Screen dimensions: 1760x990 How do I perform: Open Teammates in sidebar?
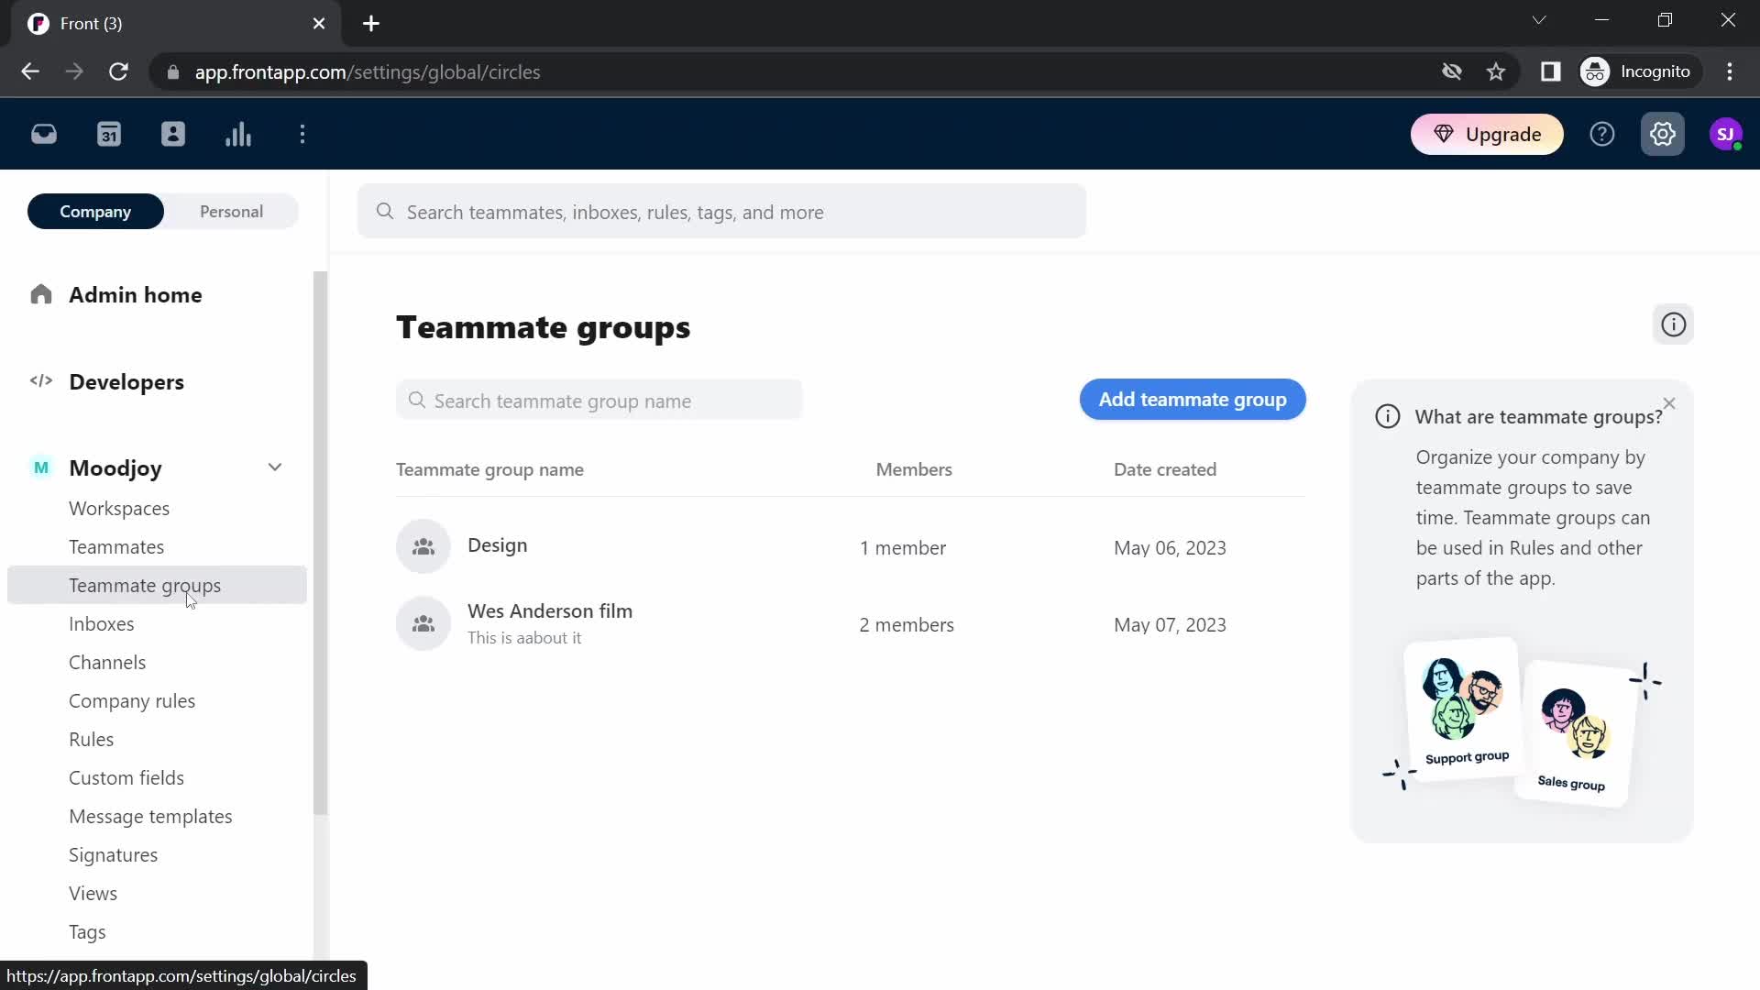click(x=116, y=547)
